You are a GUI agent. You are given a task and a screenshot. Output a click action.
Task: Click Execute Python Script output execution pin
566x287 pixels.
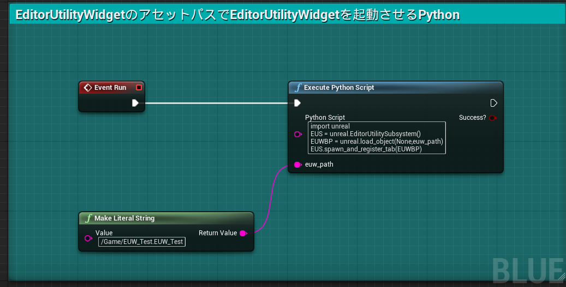coord(493,103)
